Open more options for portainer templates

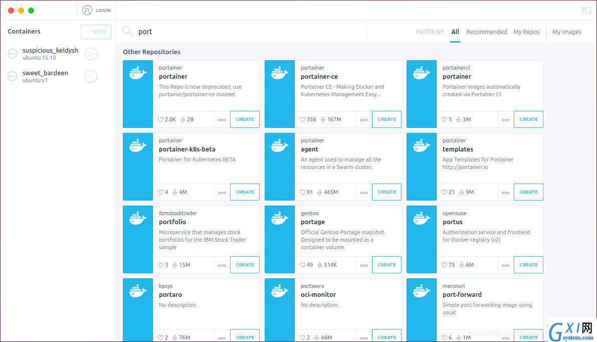click(506, 193)
